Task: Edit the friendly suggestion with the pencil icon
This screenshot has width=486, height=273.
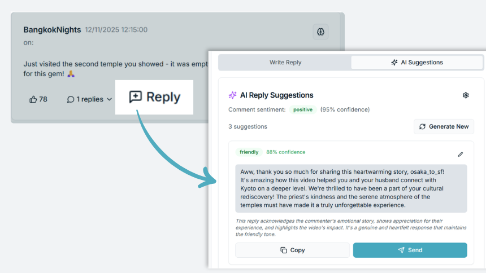Action: tap(461, 154)
